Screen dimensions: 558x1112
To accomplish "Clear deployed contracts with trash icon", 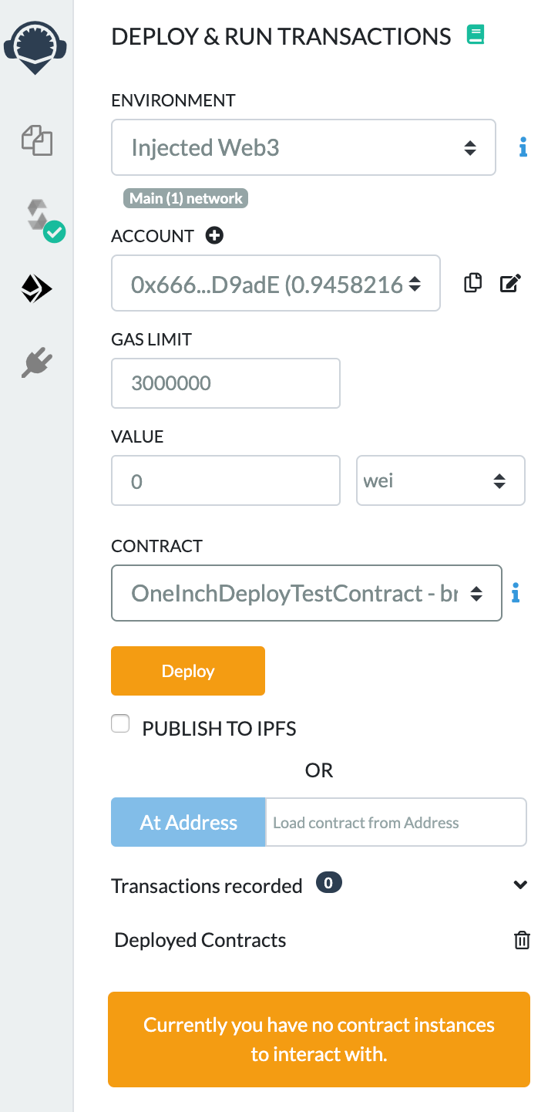I will click(x=522, y=940).
